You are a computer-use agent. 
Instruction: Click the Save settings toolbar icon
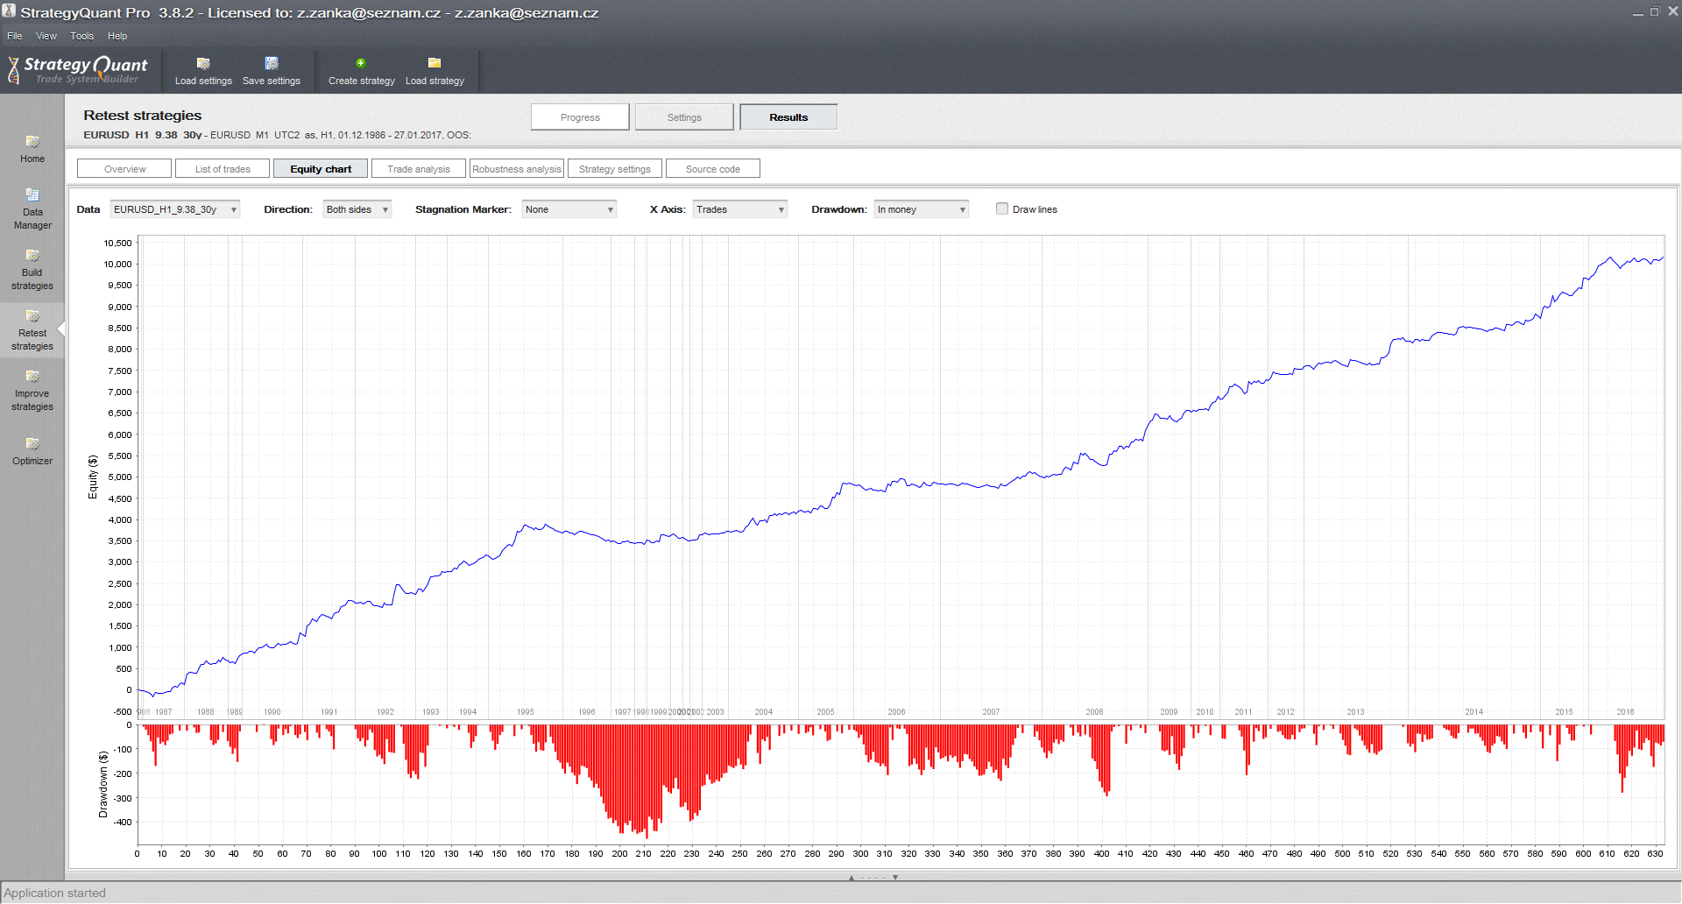pos(272,63)
